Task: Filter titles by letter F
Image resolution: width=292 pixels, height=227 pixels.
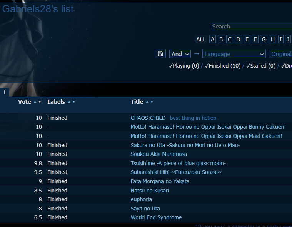Action: pyautogui.click(x=255, y=40)
